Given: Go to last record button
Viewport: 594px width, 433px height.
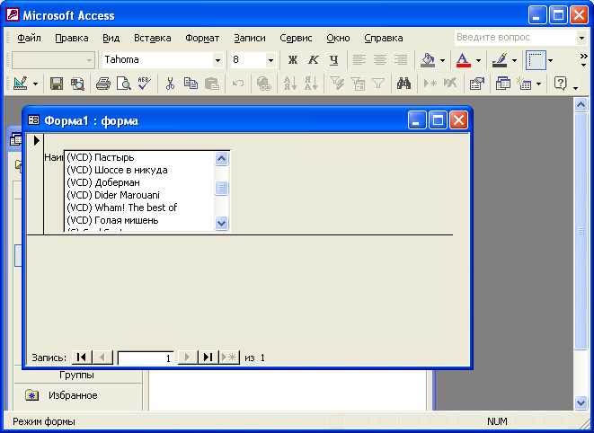Looking at the screenshot, I should tap(208, 357).
